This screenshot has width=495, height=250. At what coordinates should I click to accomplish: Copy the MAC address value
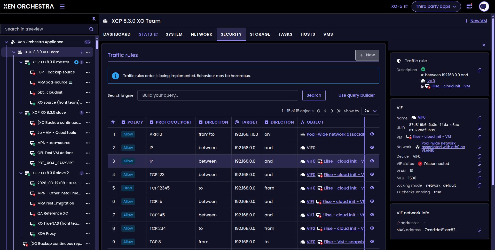[x=479, y=230]
